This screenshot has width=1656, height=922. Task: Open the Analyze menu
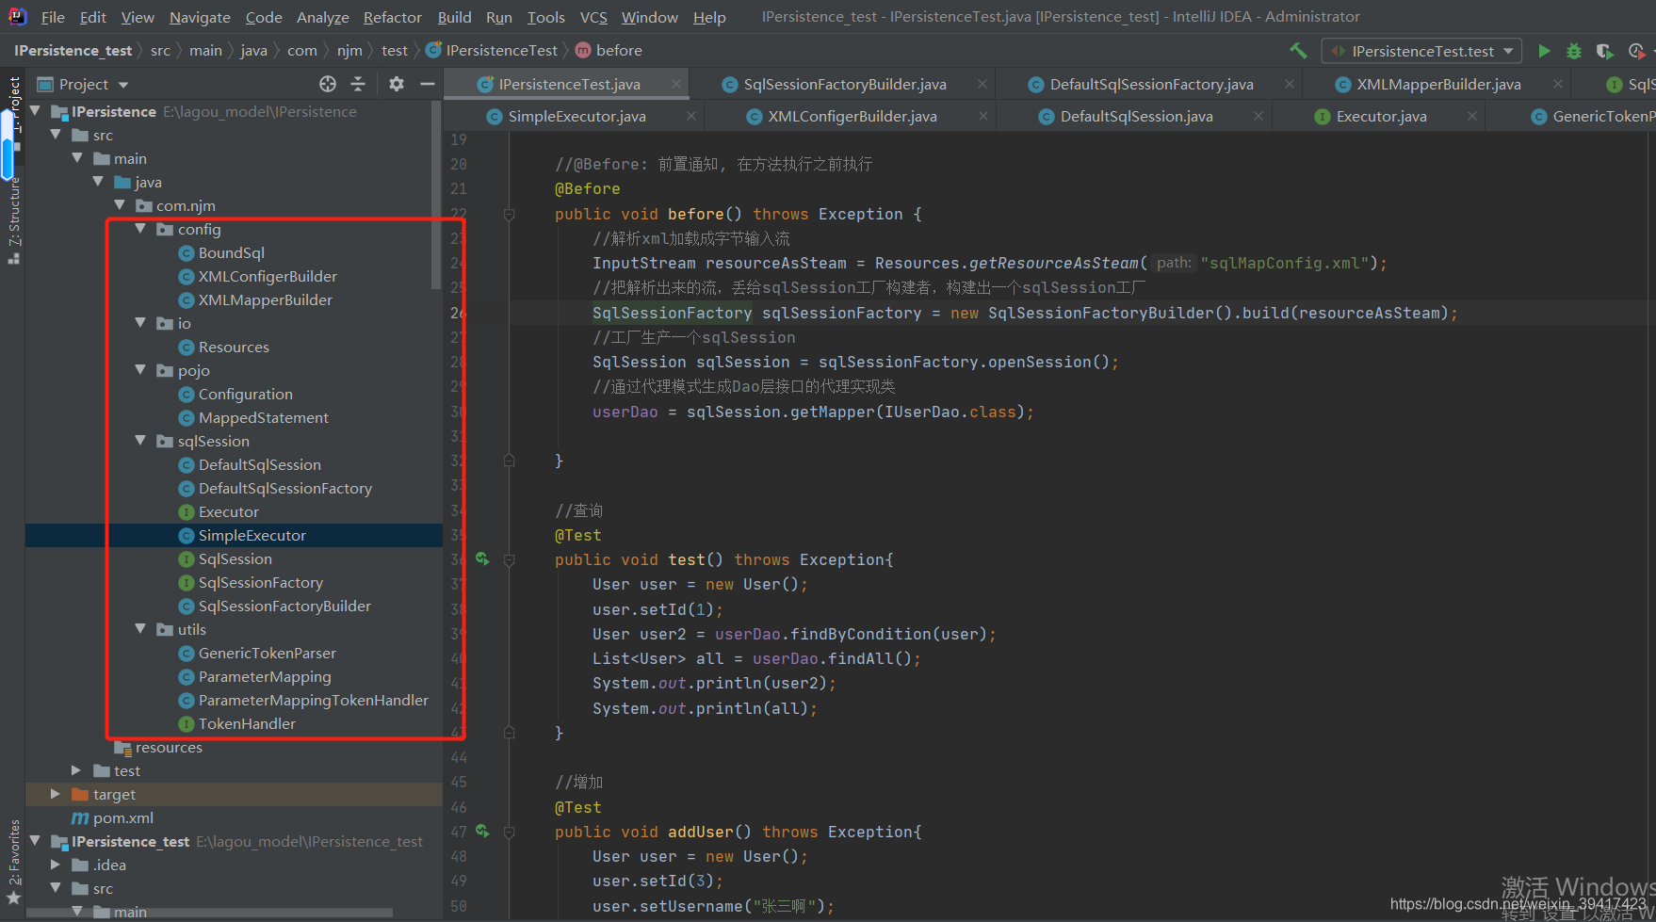coord(322,17)
